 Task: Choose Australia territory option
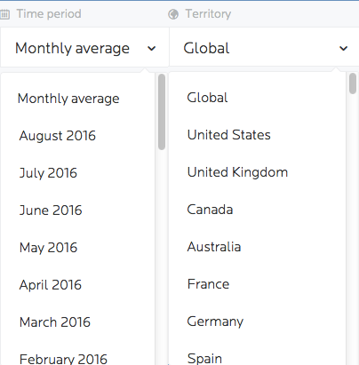pos(214,247)
